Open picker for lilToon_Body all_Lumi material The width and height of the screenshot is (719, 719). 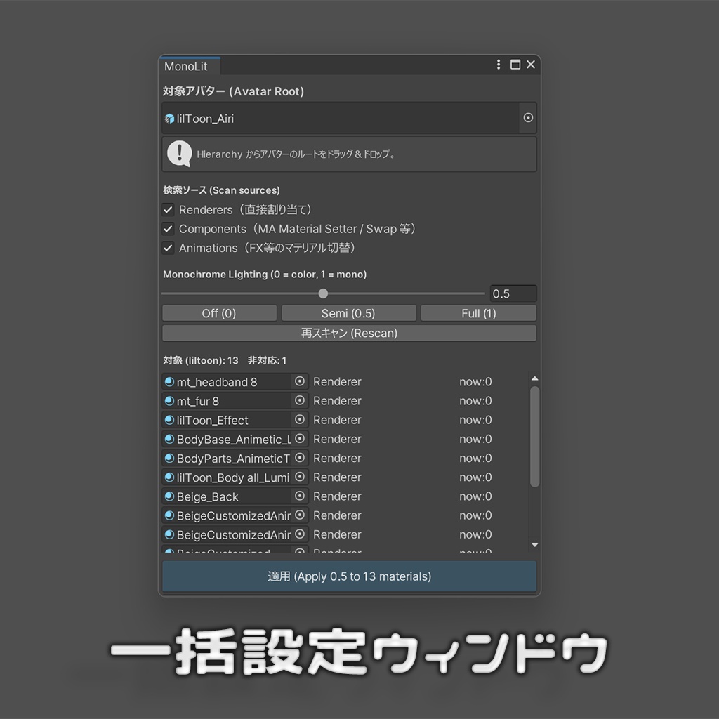point(300,477)
